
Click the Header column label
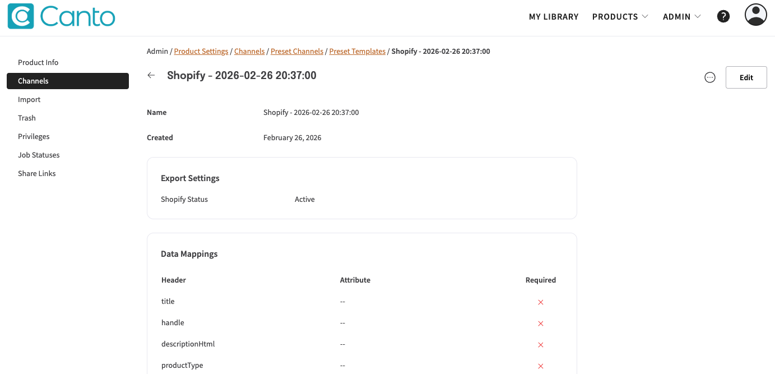click(174, 280)
